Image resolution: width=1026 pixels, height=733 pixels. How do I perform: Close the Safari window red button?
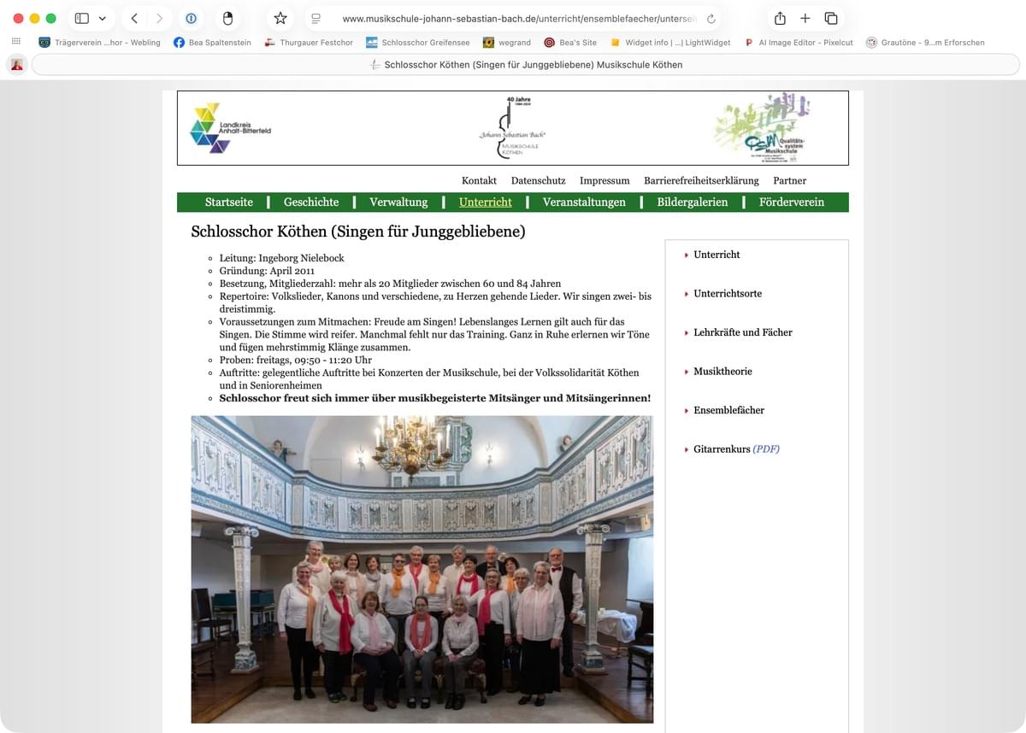18,18
